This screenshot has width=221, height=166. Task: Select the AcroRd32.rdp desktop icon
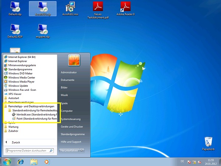43,8
